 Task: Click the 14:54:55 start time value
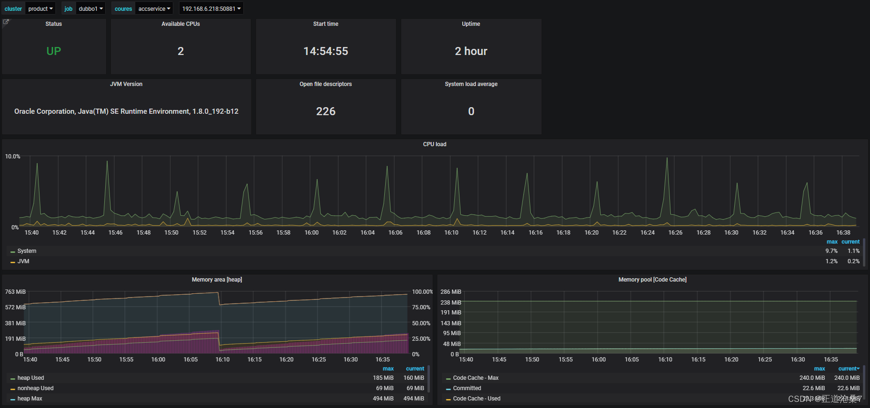tap(326, 51)
